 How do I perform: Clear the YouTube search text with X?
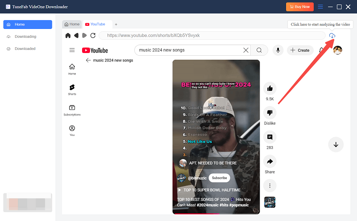point(246,50)
